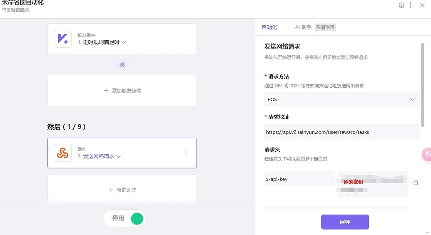Add a step with 新的动作
The image size is (431, 235).
122,190
